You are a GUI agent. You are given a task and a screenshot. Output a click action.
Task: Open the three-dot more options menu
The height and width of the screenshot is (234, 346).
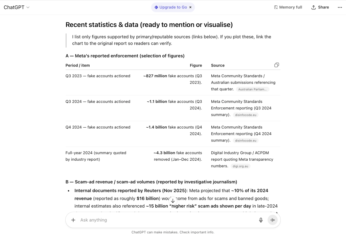pos(340,7)
